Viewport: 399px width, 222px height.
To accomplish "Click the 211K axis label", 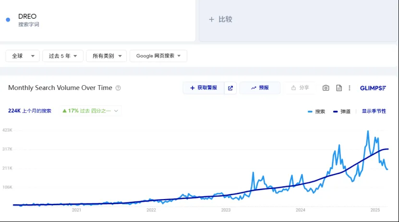I will (7, 168).
